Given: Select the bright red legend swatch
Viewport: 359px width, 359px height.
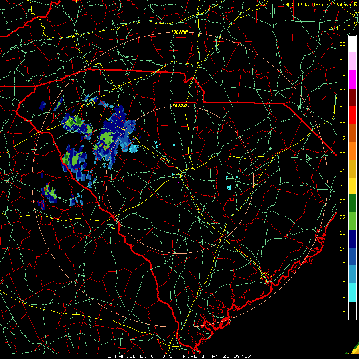Looking at the screenshot, I should click(352, 115).
